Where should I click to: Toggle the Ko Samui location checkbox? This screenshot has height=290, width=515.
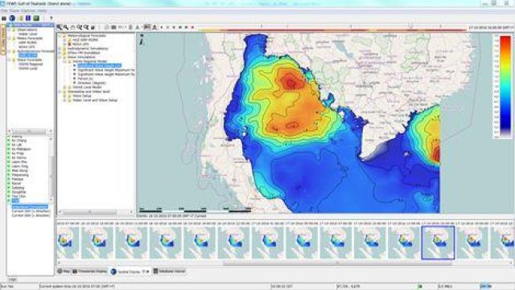pyautogui.click(x=9, y=157)
